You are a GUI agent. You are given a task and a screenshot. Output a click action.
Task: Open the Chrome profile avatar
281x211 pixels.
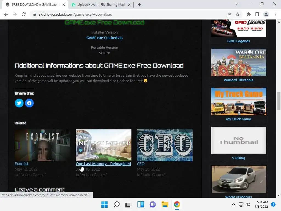266,14
